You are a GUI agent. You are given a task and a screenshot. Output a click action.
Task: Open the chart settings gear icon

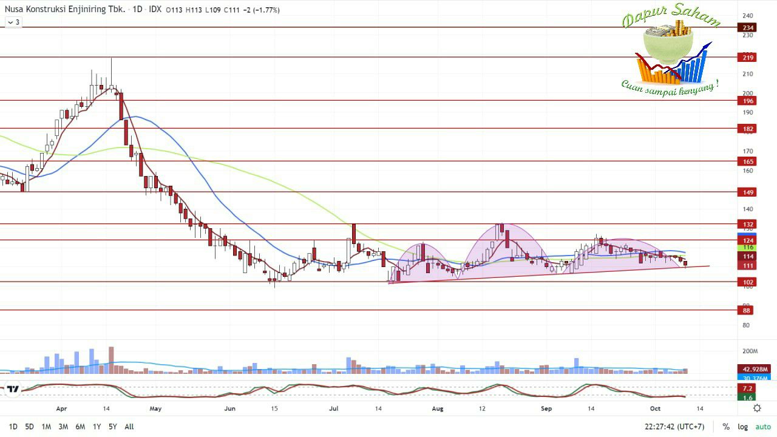[x=757, y=408]
